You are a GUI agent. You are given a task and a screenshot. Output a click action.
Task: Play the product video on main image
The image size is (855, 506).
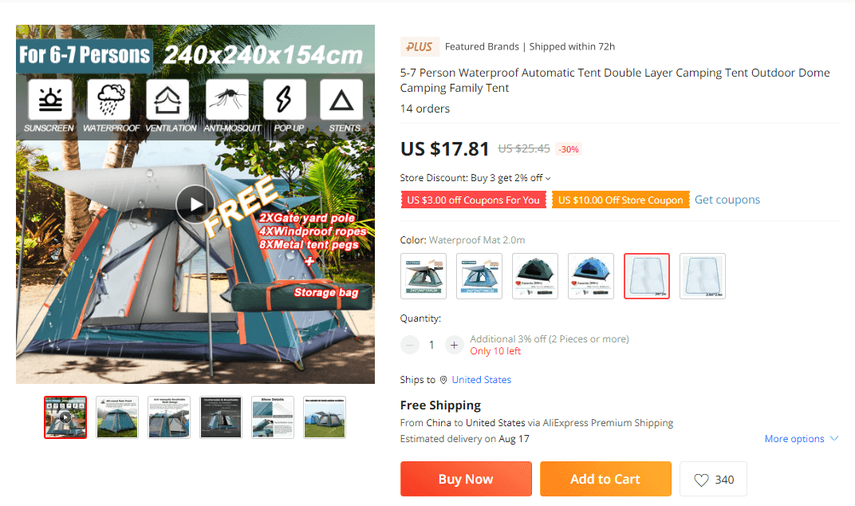point(195,204)
